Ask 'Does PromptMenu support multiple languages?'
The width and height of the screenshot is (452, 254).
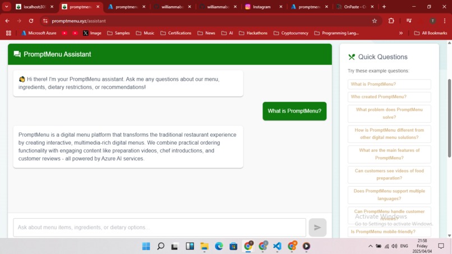click(389, 195)
